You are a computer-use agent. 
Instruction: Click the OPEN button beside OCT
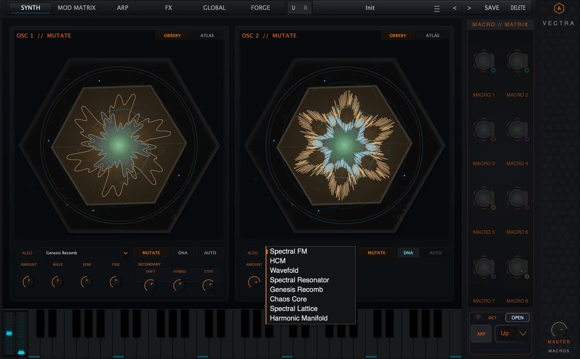click(517, 318)
